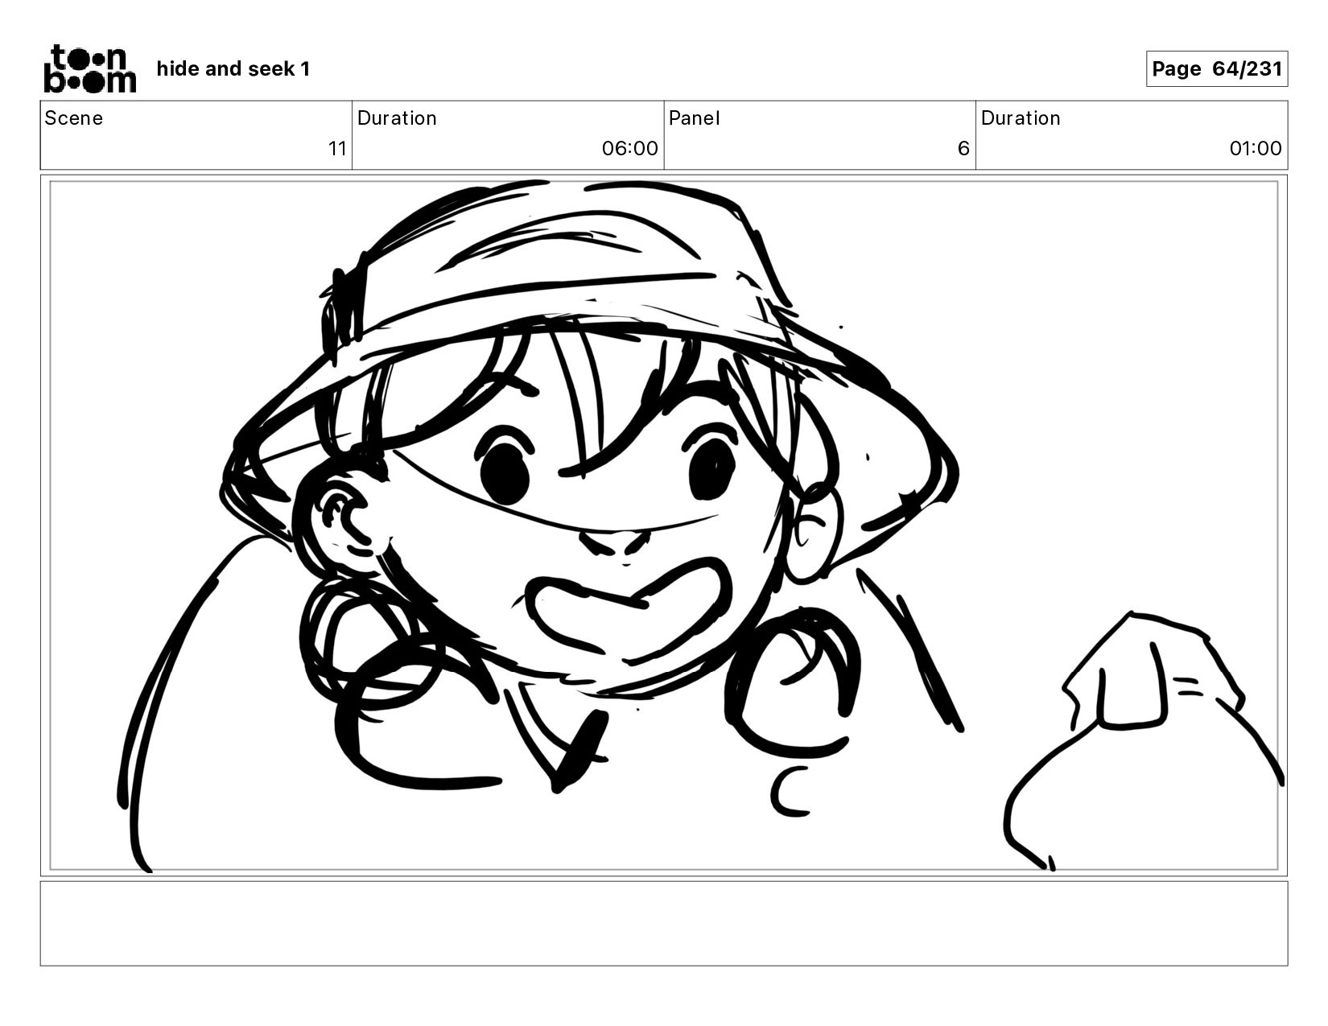
Task: Click the storyboard panel drawing of the hat character
Action: [663, 525]
